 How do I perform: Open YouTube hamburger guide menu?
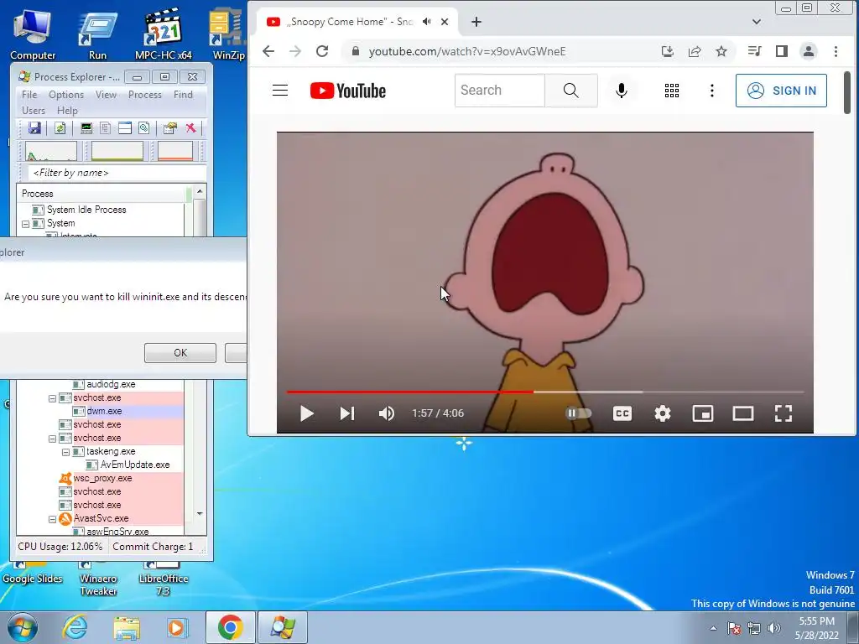point(280,91)
